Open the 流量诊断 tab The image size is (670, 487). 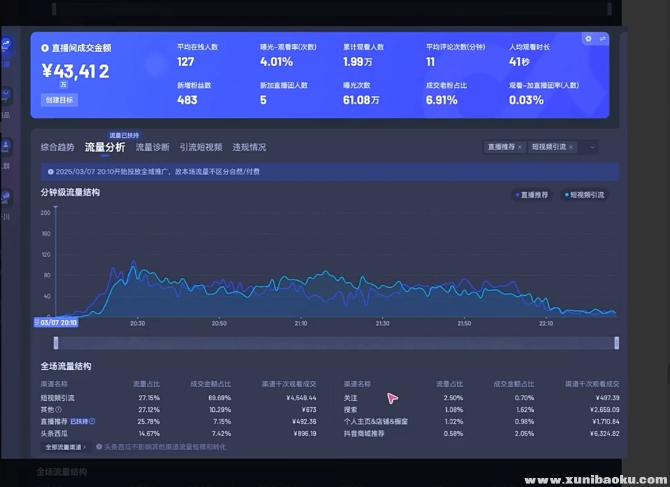tap(152, 148)
